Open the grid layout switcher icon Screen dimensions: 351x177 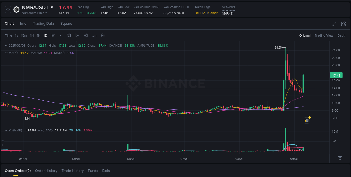343,24
